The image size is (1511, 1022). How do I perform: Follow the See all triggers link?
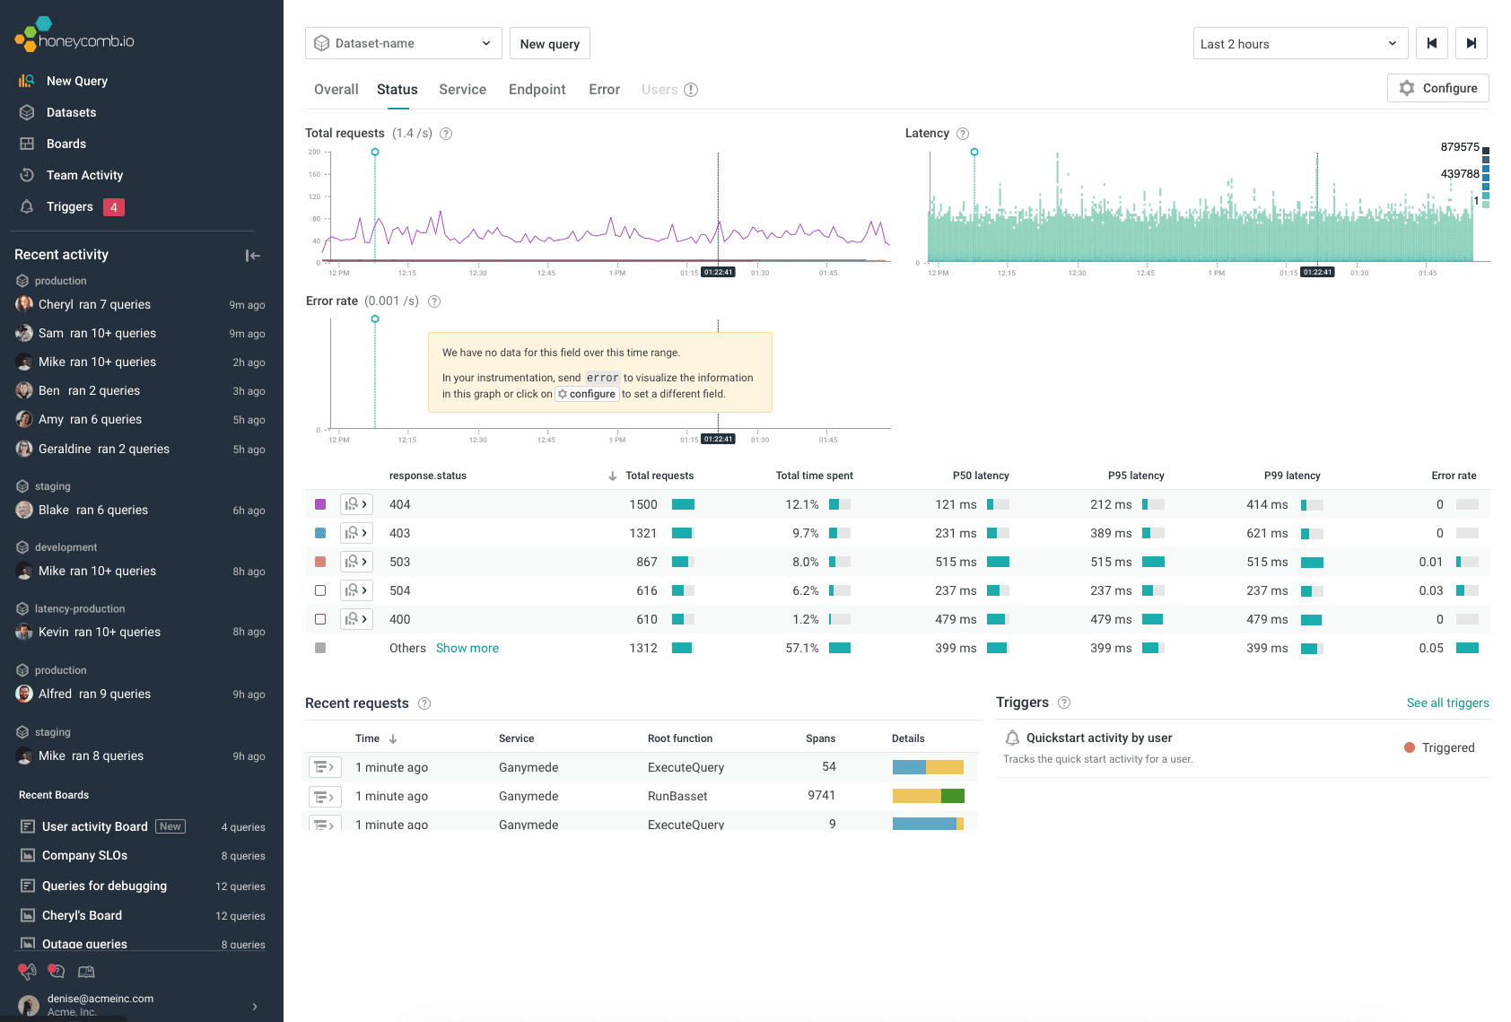coord(1447,703)
